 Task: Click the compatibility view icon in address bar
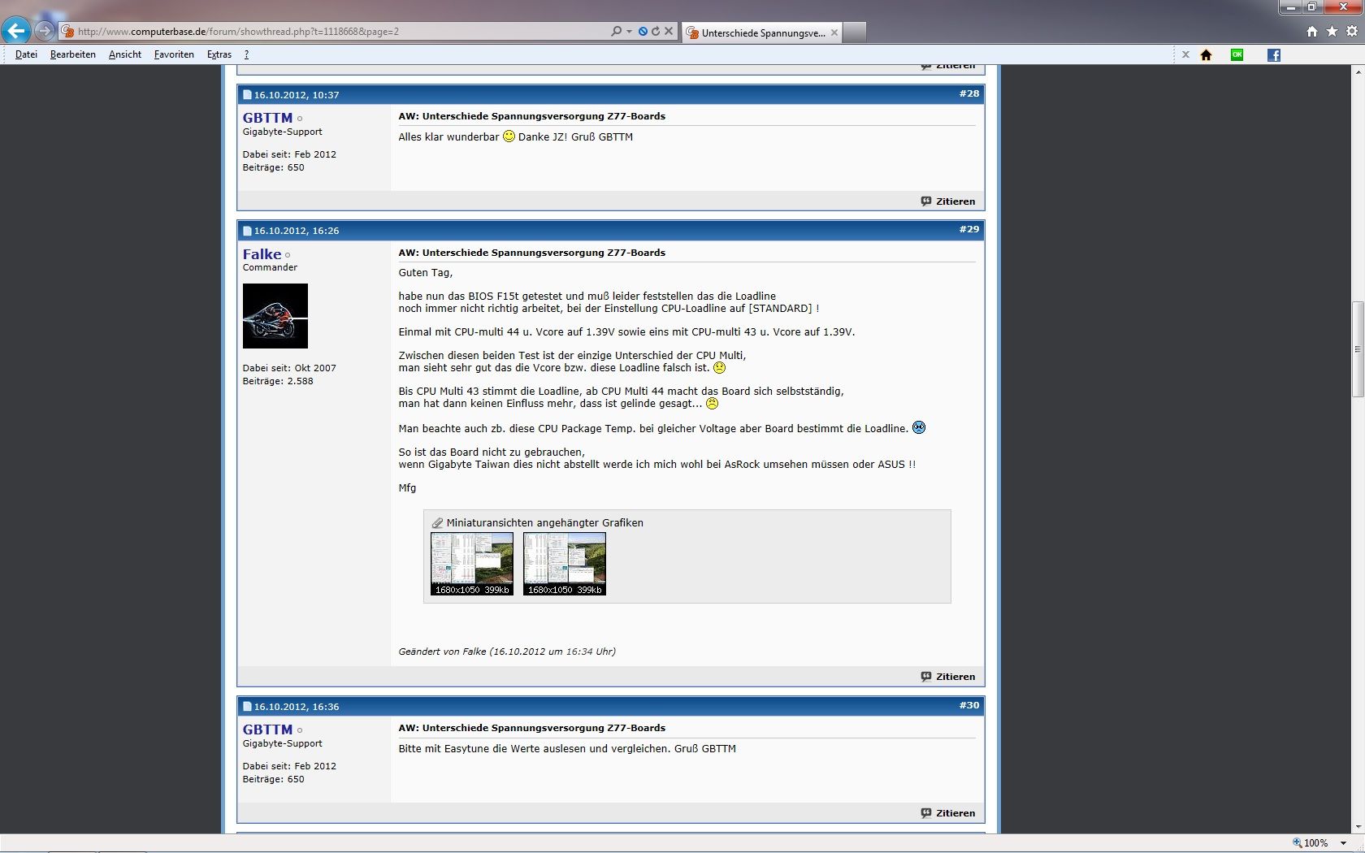pyautogui.click(x=643, y=31)
